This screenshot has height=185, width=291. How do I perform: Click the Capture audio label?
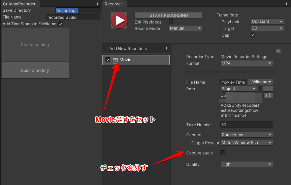[x=199, y=153]
